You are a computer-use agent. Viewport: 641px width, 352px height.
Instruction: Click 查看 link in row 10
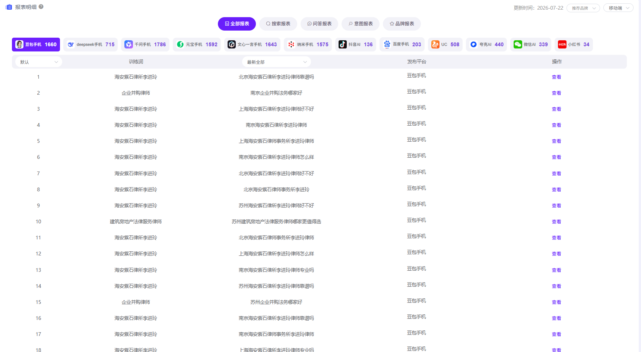click(x=556, y=222)
